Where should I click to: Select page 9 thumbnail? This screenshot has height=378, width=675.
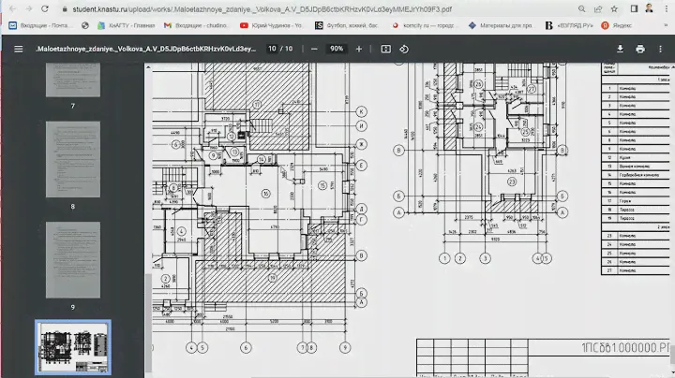(72, 261)
